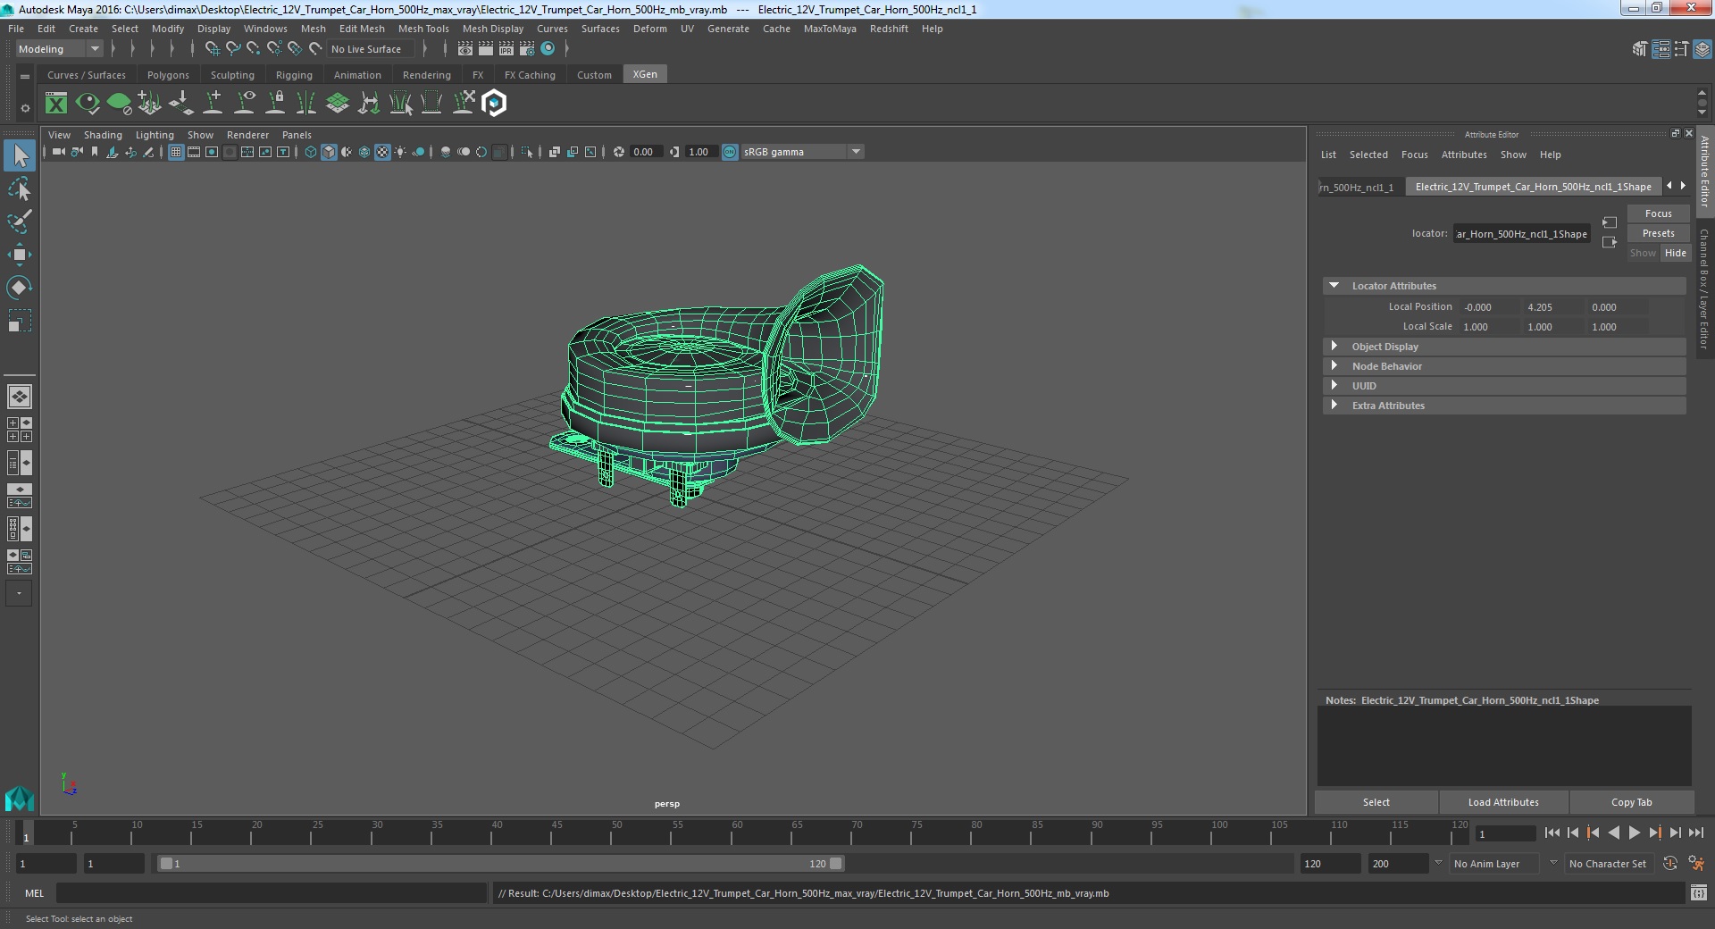The height and width of the screenshot is (929, 1715).
Task: Toggle the film gate display
Action: coord(194,152)
